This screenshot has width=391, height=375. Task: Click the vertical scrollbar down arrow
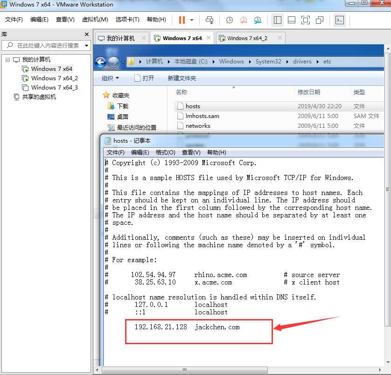click(388, 362)
